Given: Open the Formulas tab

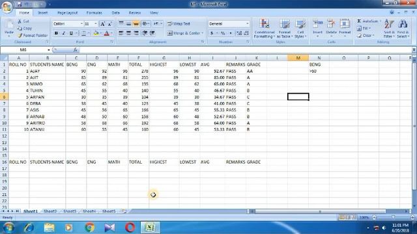Looking at the screenshot, I should pyautogui.click(x=94, y=13).
